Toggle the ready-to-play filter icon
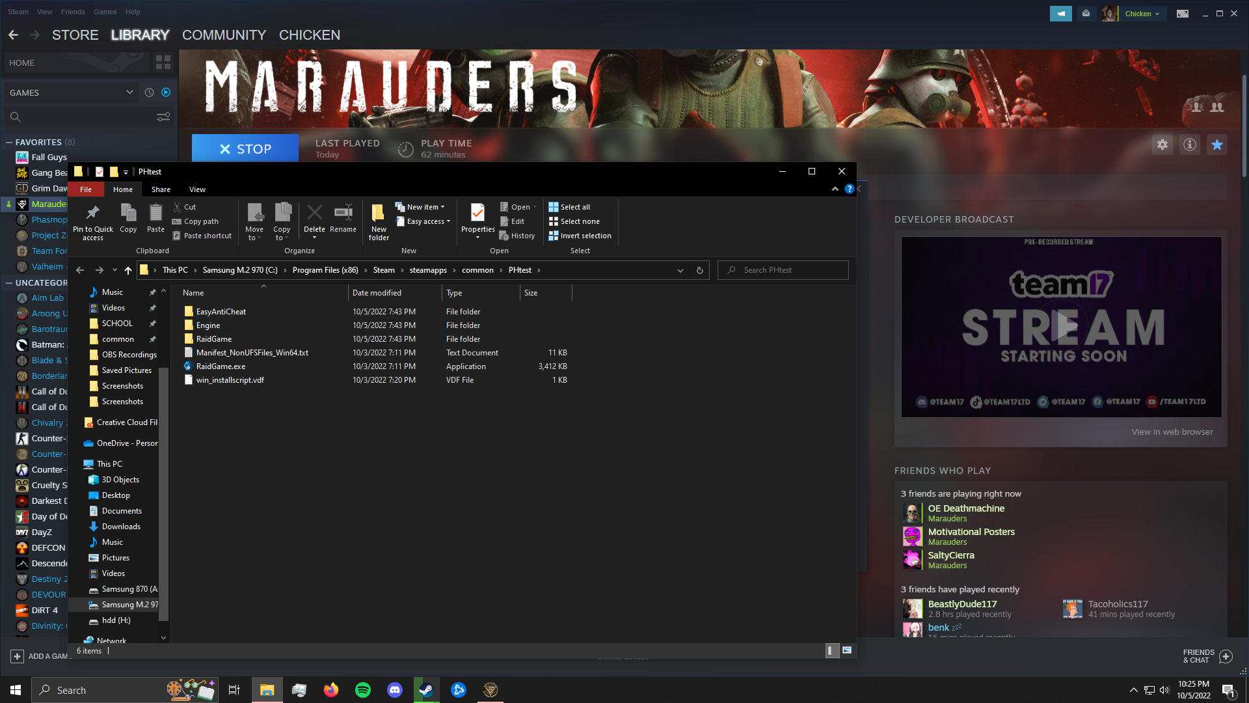1249x703 pixels. [x=166, y=92]
